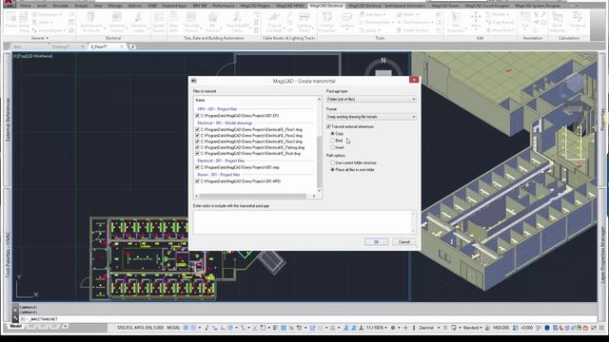Image resolution: width=609 pixels, height=342 pixels.
Task: Click the Update Drawing ribbon icon
Action: (x=159, y=21)
